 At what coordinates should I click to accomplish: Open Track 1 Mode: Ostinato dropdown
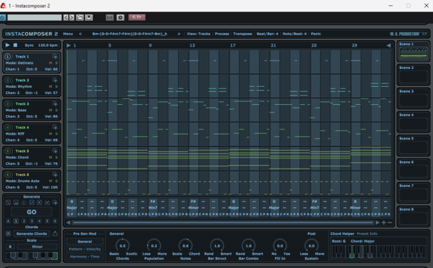20,63
